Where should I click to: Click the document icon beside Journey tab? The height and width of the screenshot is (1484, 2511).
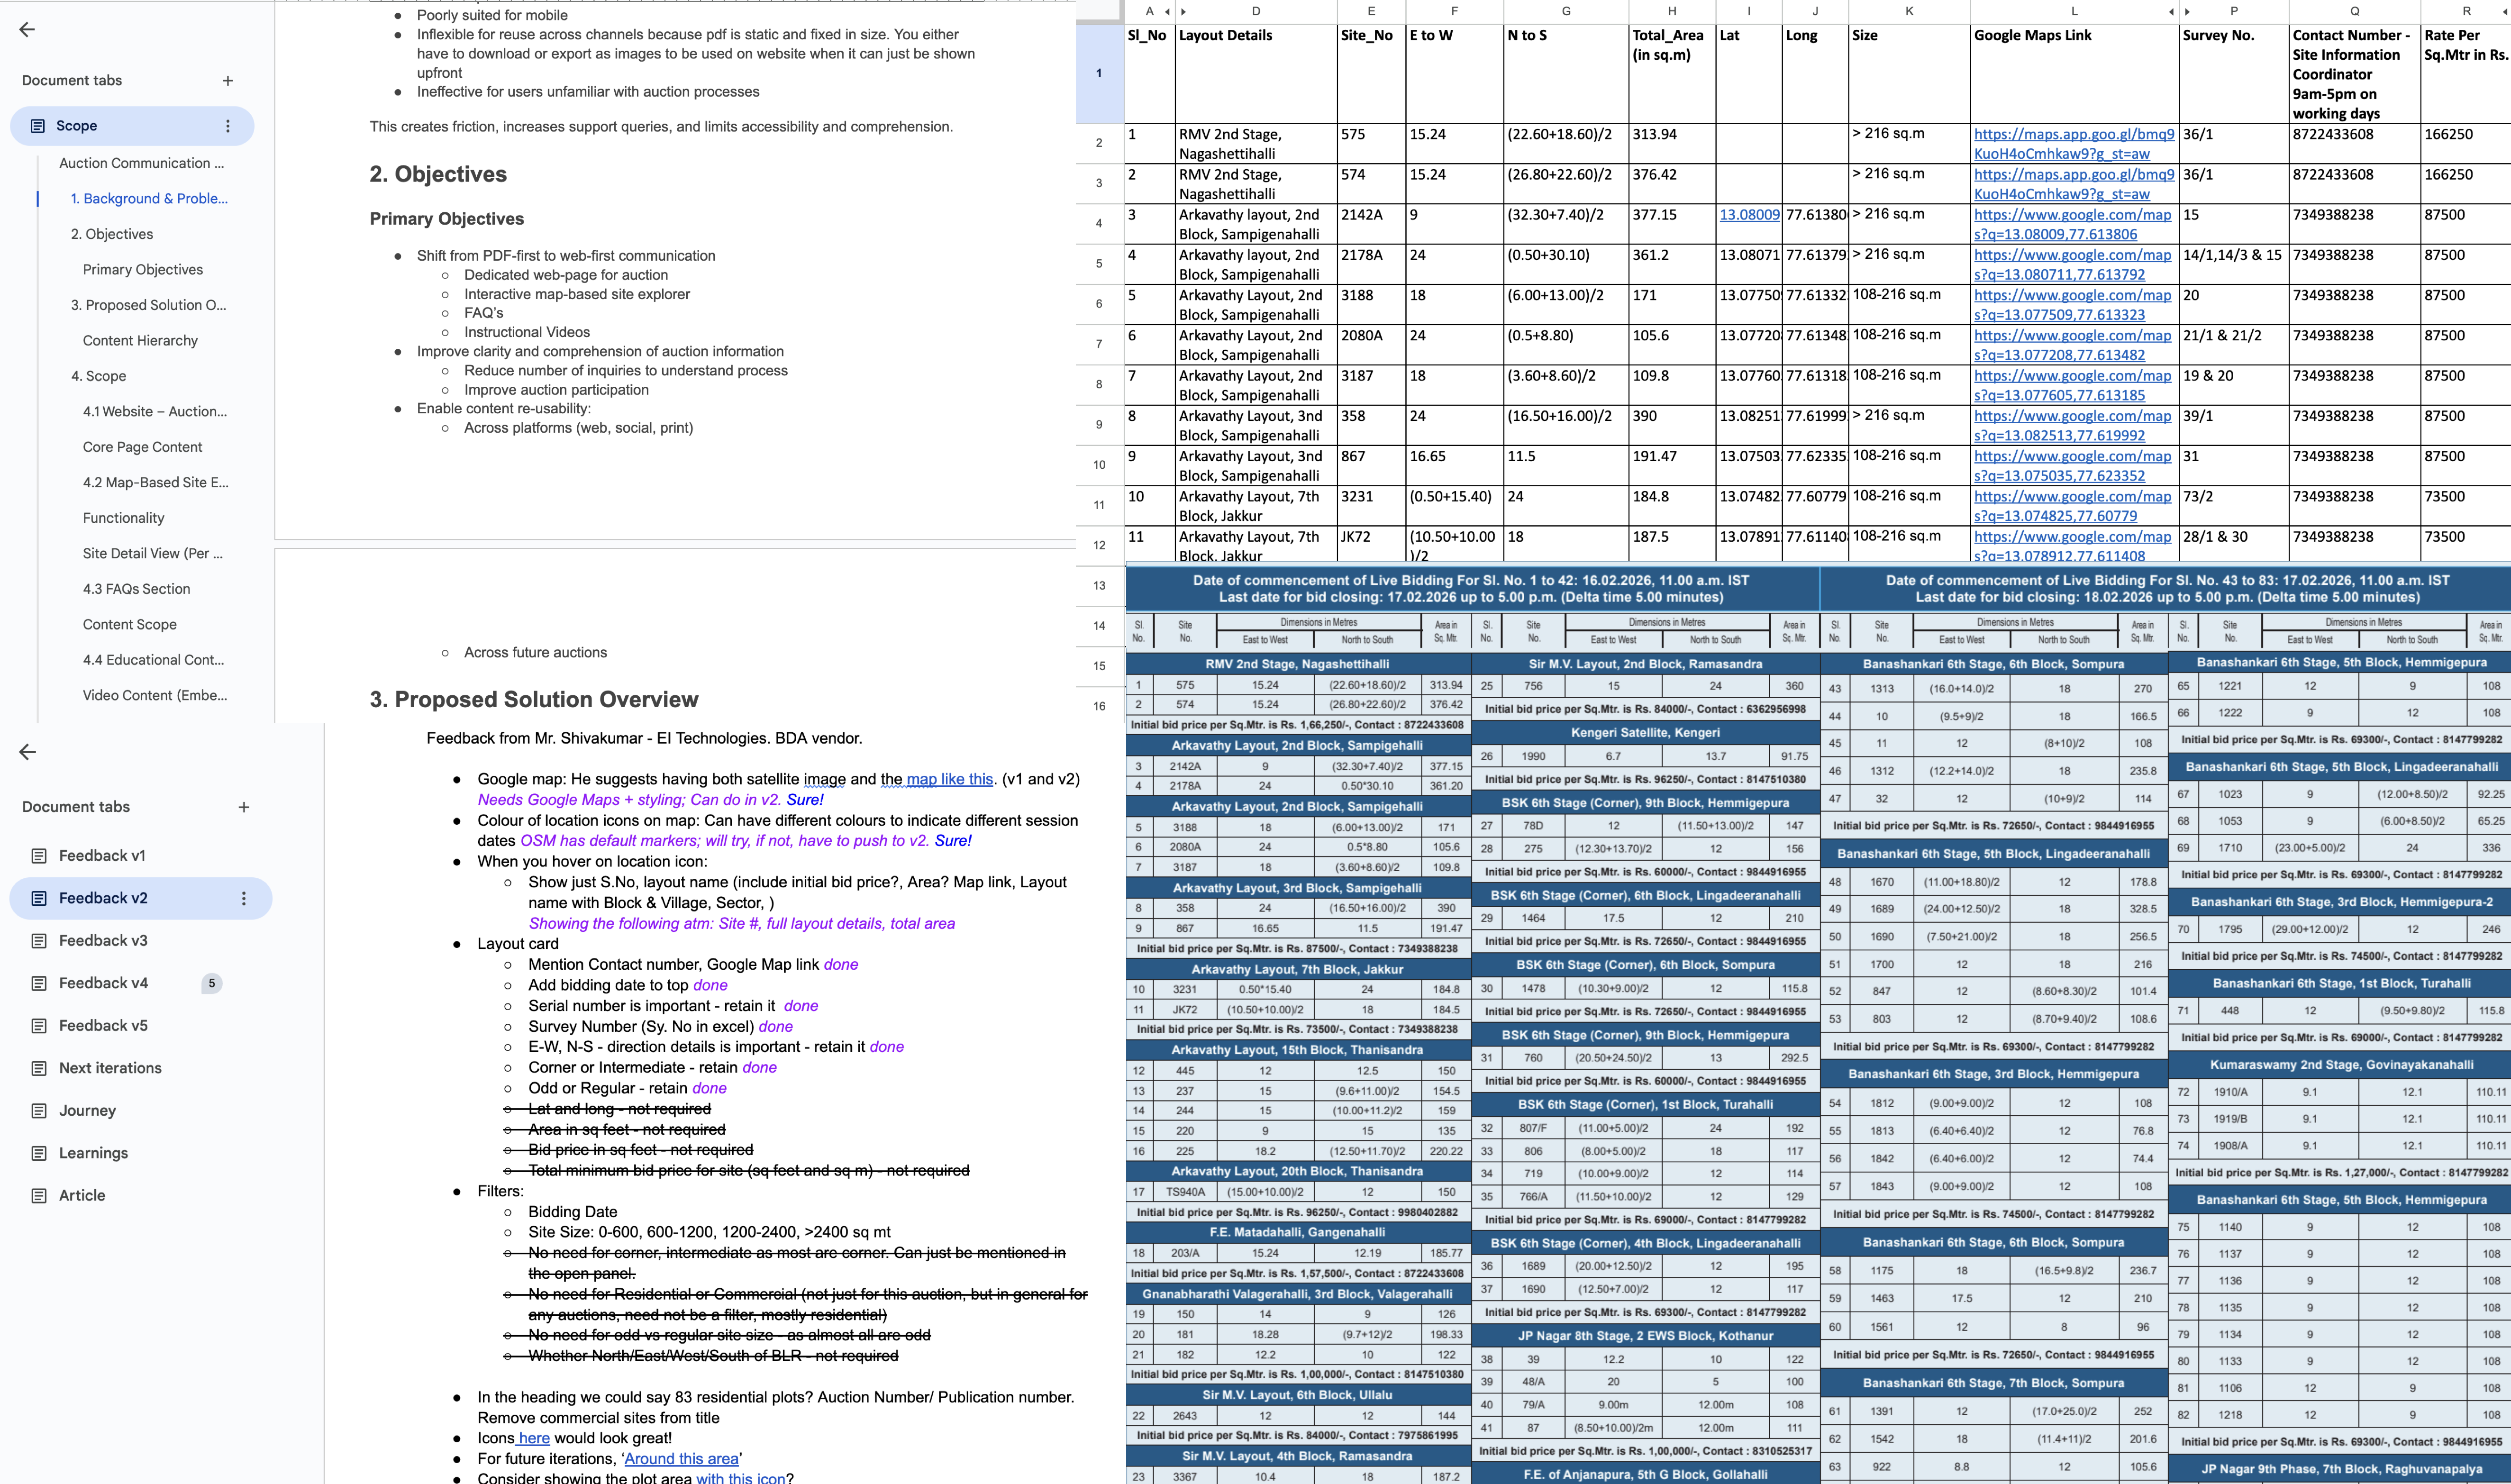pos(39,1110)
